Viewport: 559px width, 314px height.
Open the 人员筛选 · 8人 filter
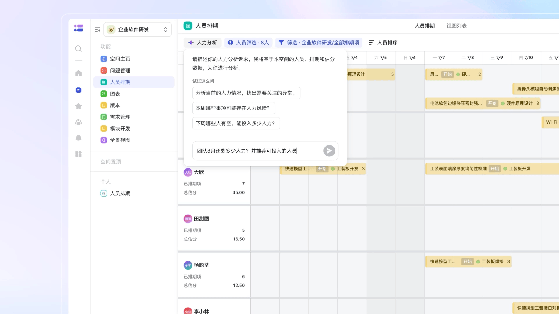point(248,43)
